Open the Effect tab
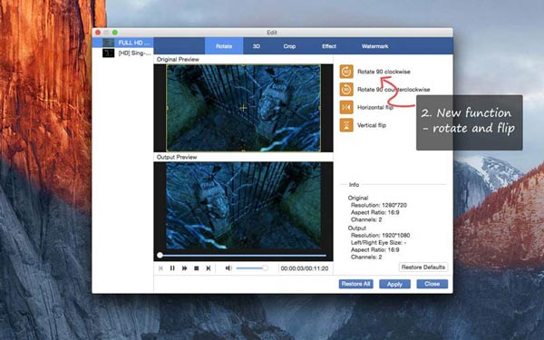Viewport: 544px width, 340px height. [x=329, y=46]
